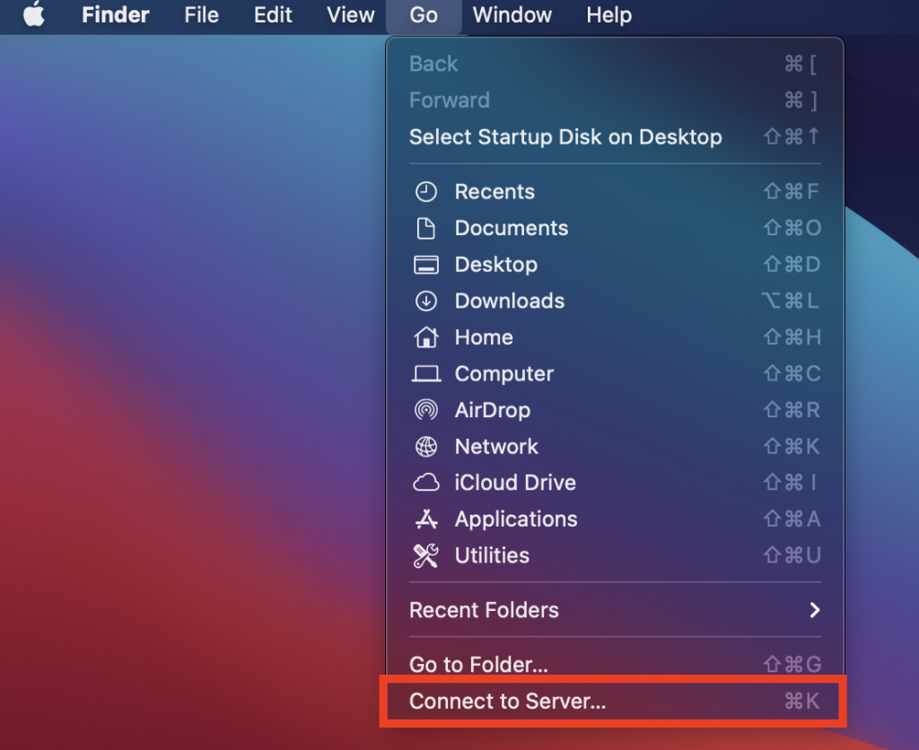Click the ⇧⌘O shortcut beside Documents
Viewport: 919px width, 750px height.
pyautogui.click(x=792, y=228)
